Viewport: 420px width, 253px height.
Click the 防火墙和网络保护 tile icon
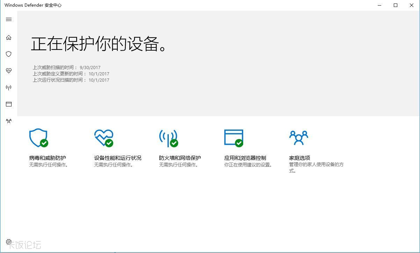pyautogui.click(x=169, y=137)
